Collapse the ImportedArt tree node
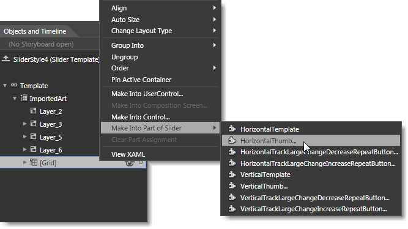Screen dimensions: 408x229 click(x=15, y=98)
